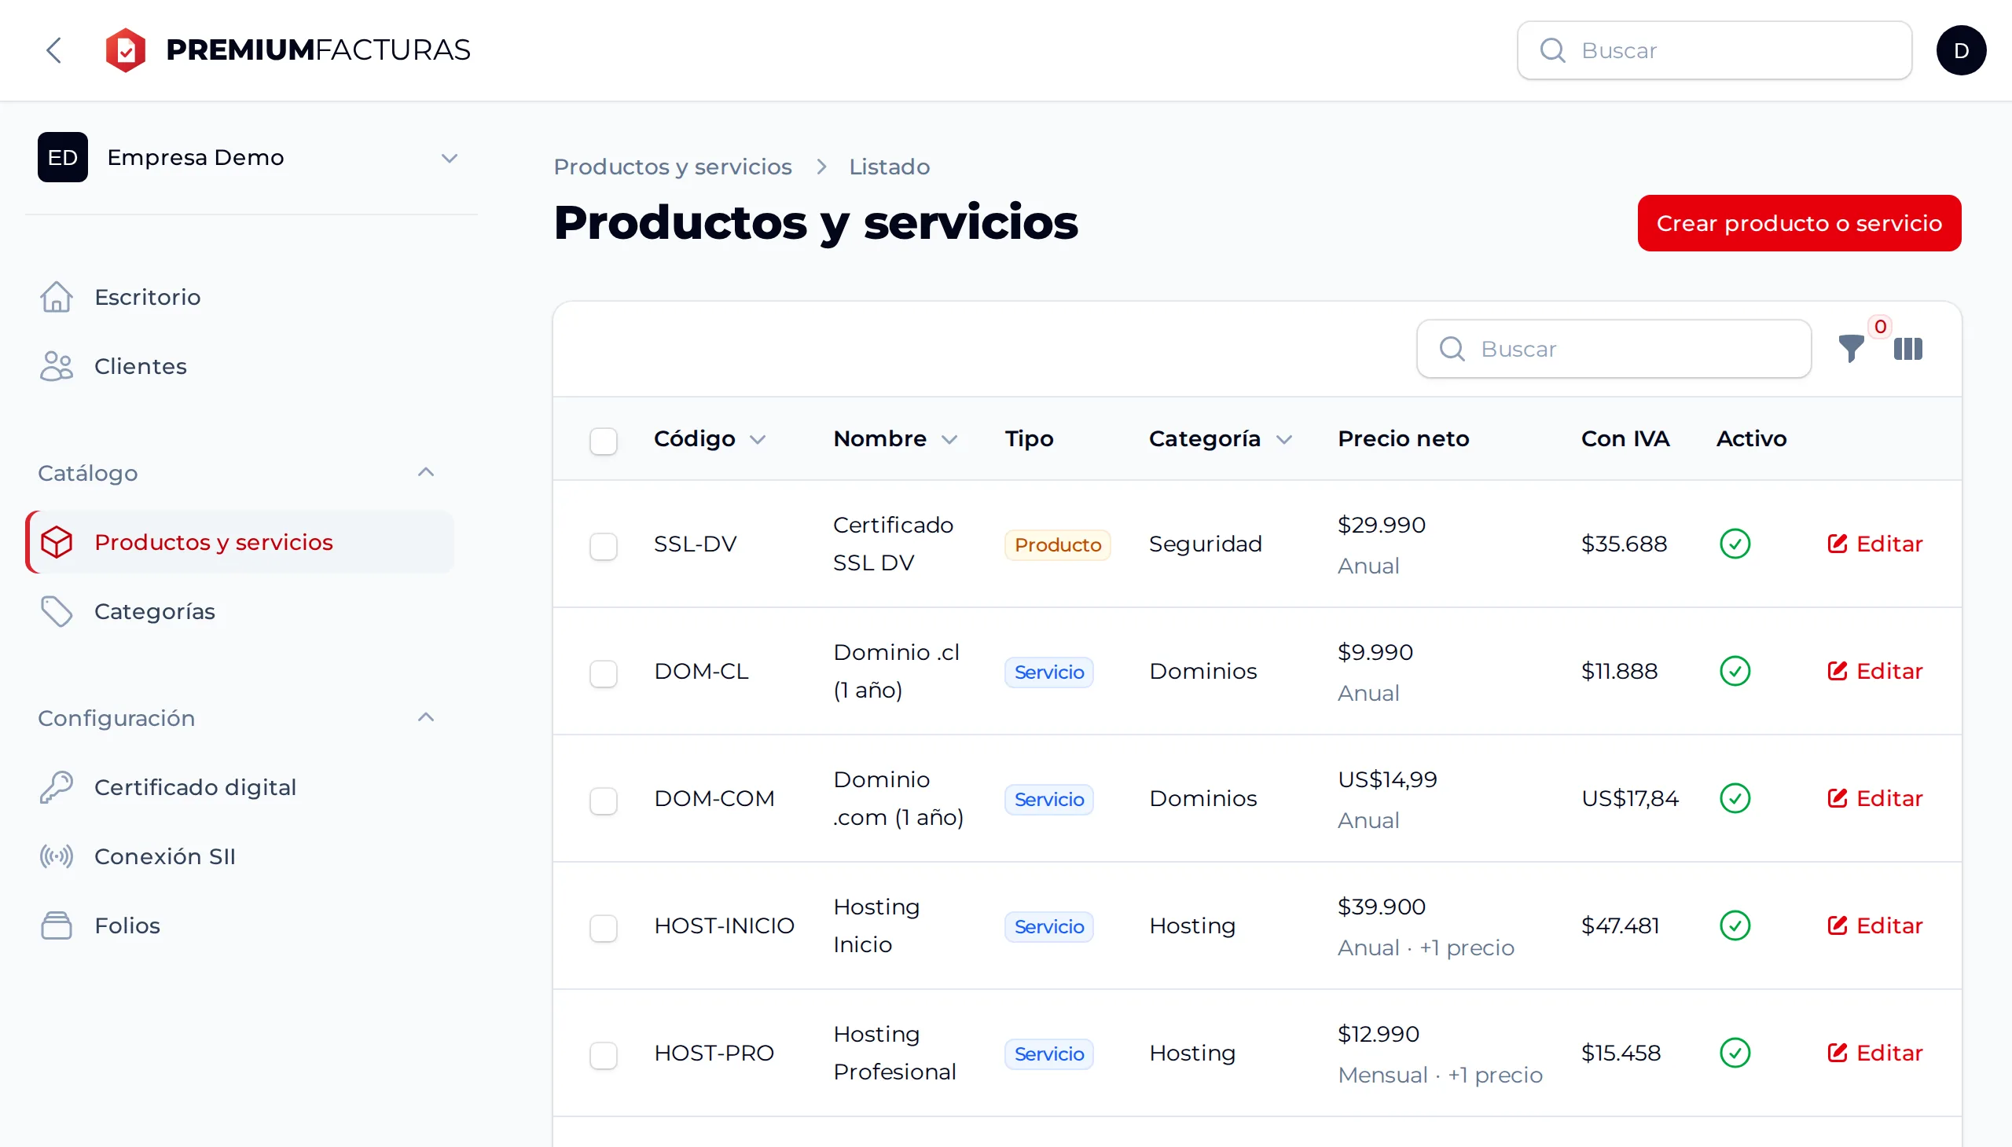
Task: Check the HOST-INICIO row checkbox
Action: coord(604,928)
